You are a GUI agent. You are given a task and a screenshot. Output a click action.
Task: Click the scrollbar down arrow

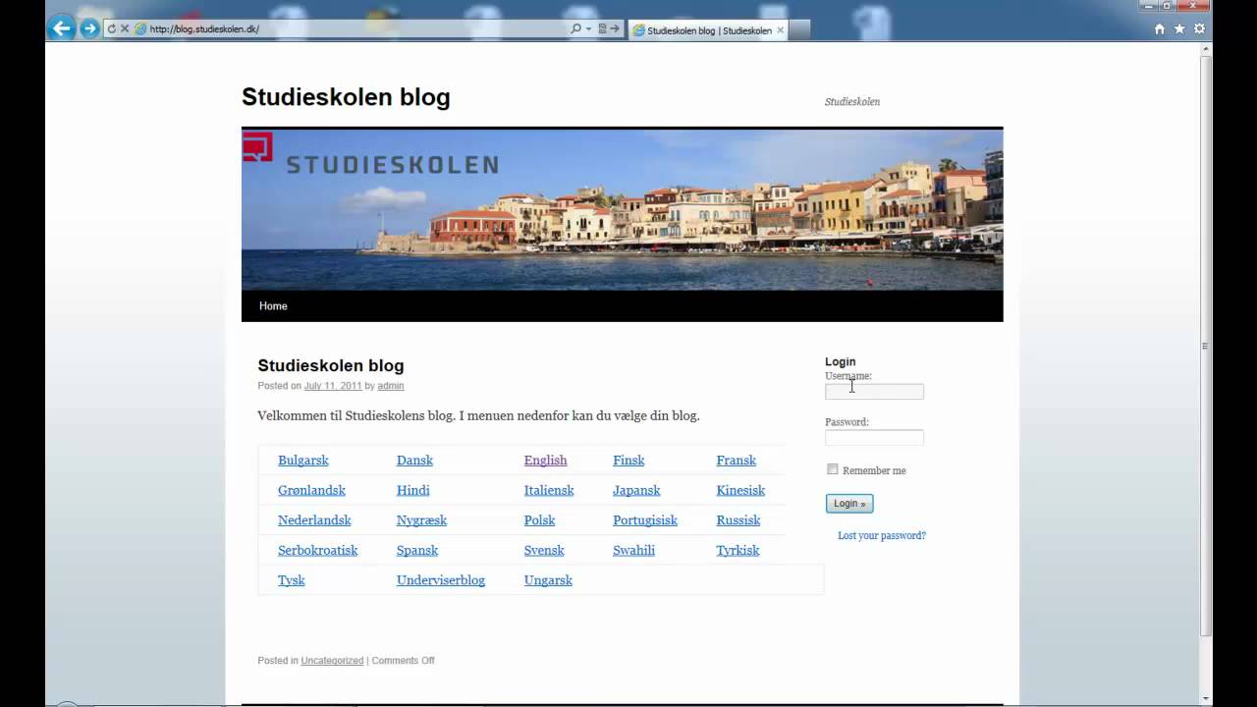(1206, 699)
